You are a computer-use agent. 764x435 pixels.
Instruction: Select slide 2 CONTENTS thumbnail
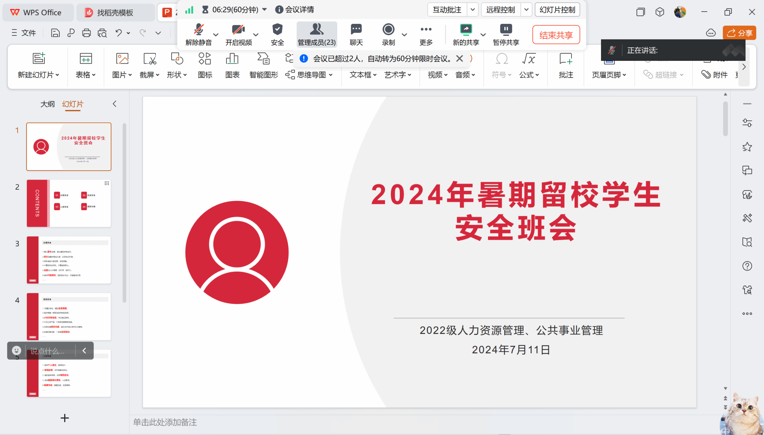point(69,204)
